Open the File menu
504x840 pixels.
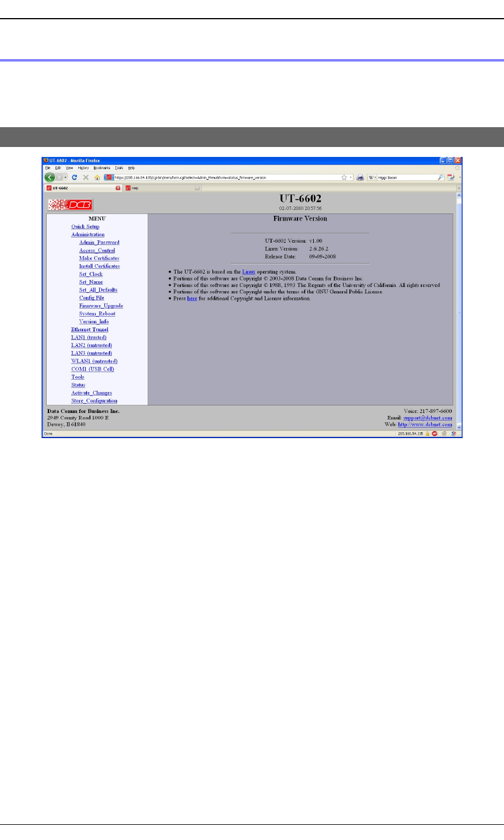pos(47,168)
